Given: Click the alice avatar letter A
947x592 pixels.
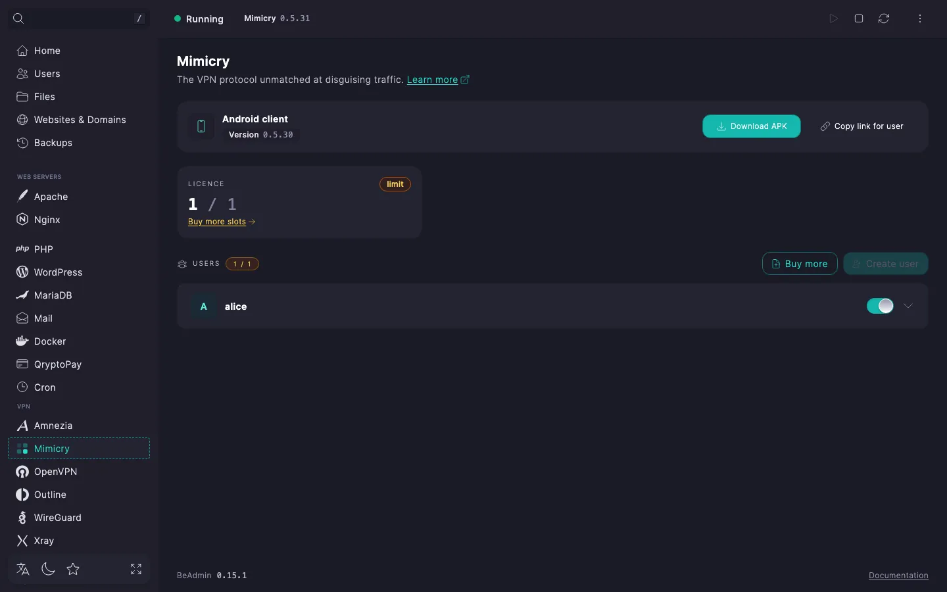Looking at the screenshot, I should (x=204, y=307).
